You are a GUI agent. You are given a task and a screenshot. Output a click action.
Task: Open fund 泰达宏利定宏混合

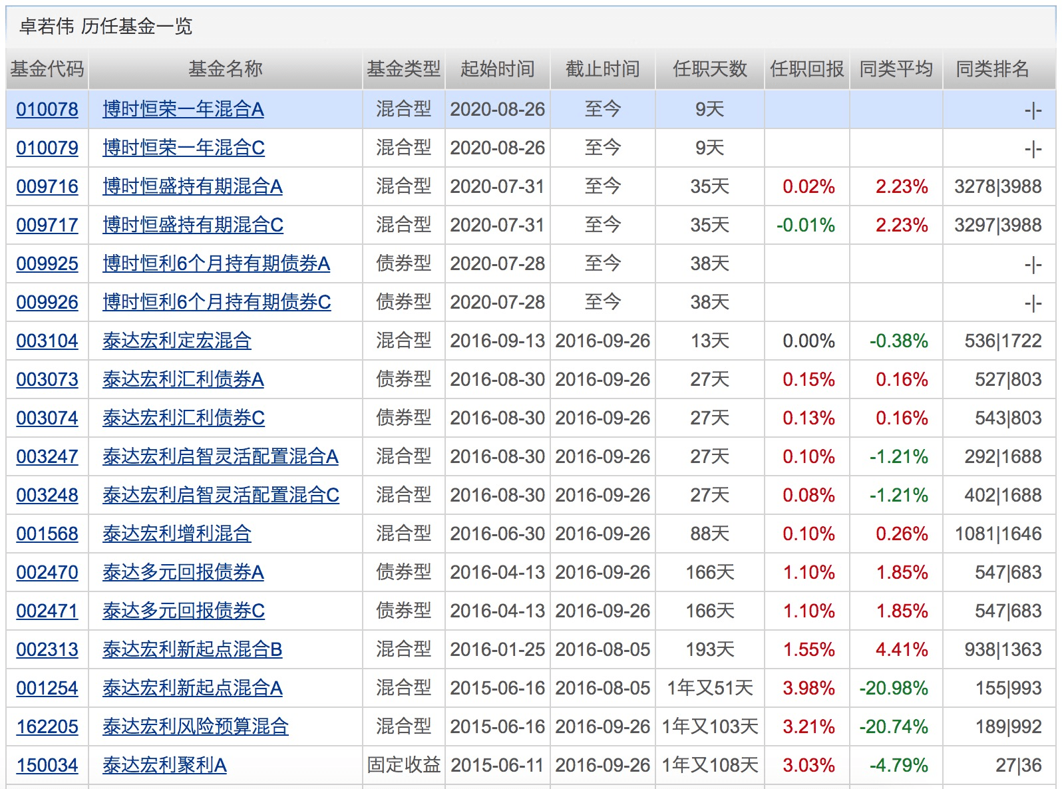(177, 341)
